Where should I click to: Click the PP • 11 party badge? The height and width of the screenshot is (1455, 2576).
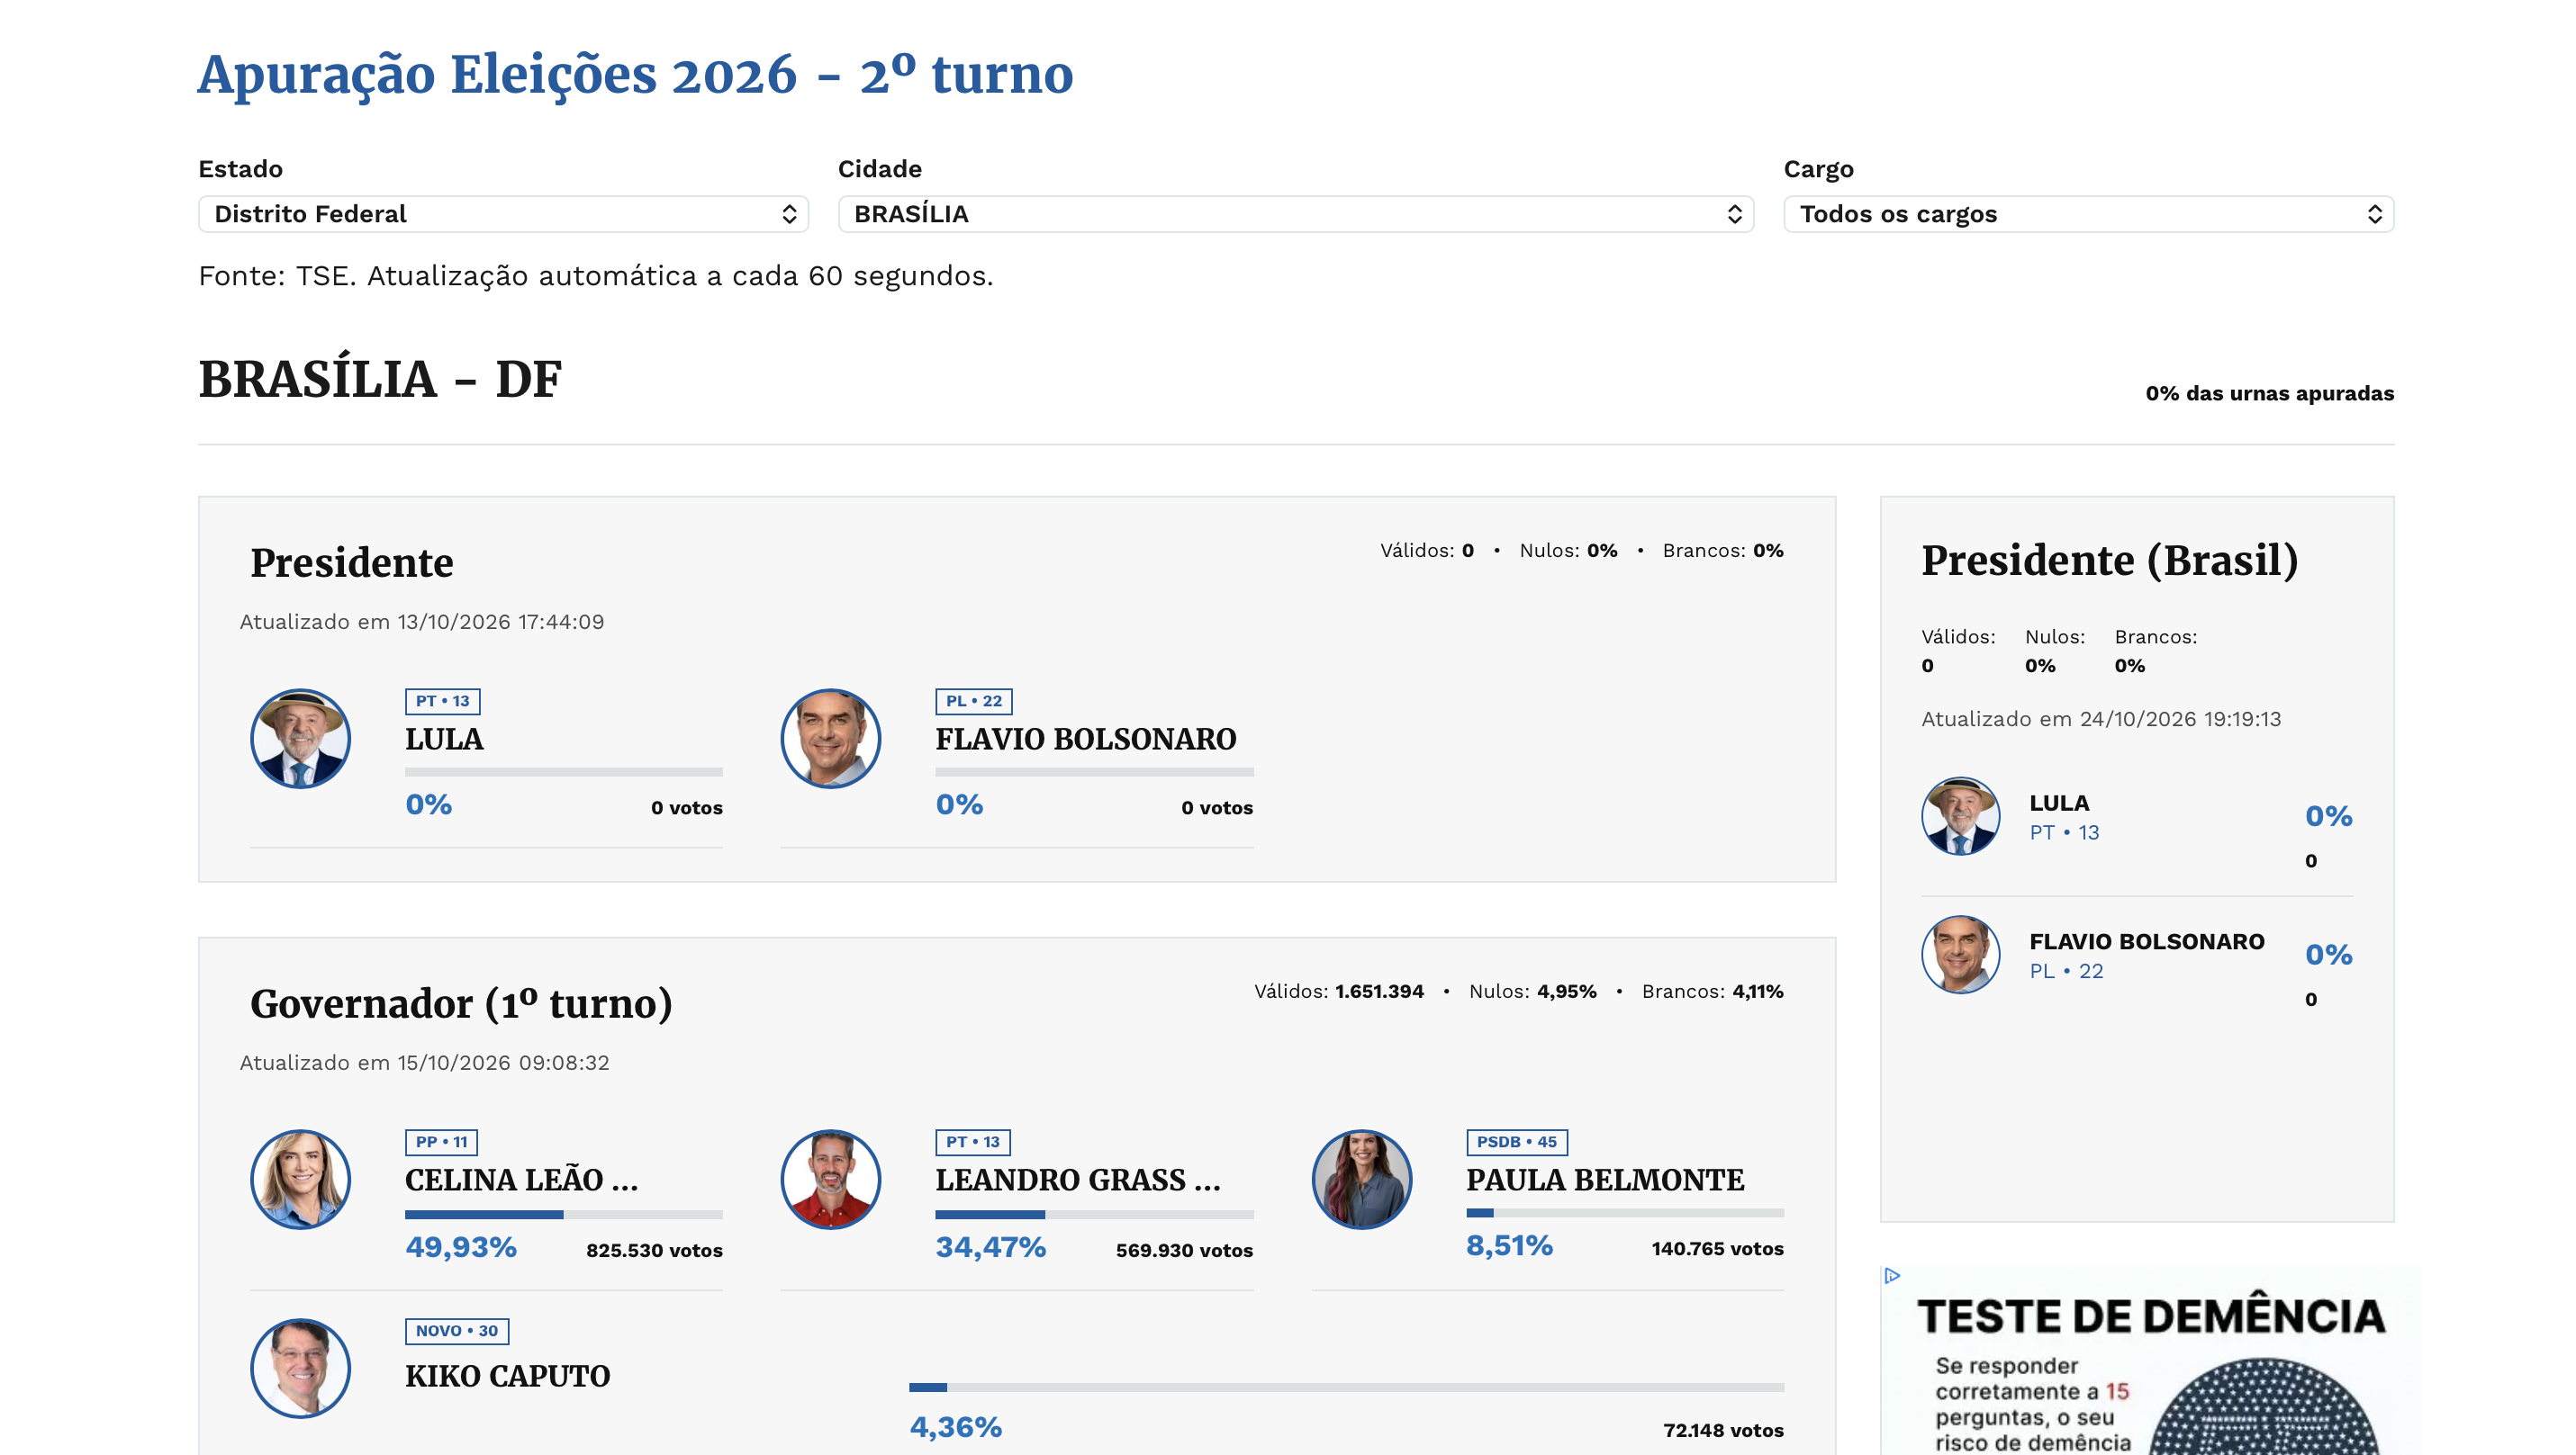pos(441,1142)
